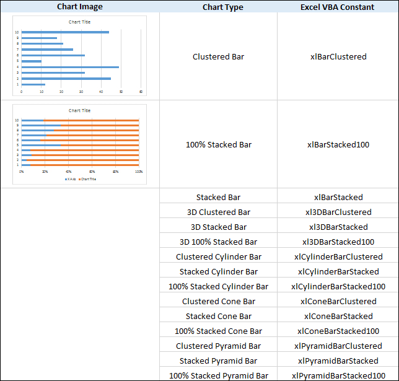Select the Clustered Cylinder Bar cell
Image resolution: width=399 pixels, height=381 pixels.
tap(218, 256)
